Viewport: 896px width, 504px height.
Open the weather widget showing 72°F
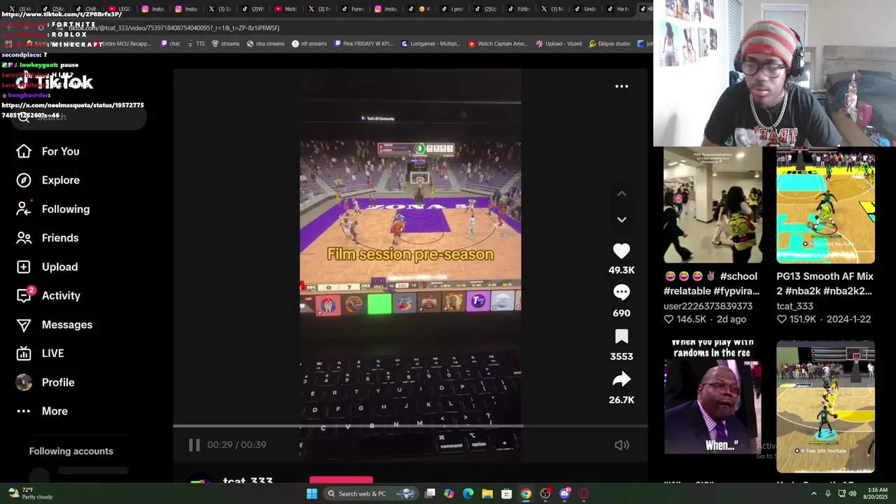(x=31, y=493)
